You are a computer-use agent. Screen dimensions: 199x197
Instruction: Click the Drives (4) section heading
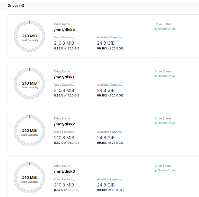pos(16,5)
